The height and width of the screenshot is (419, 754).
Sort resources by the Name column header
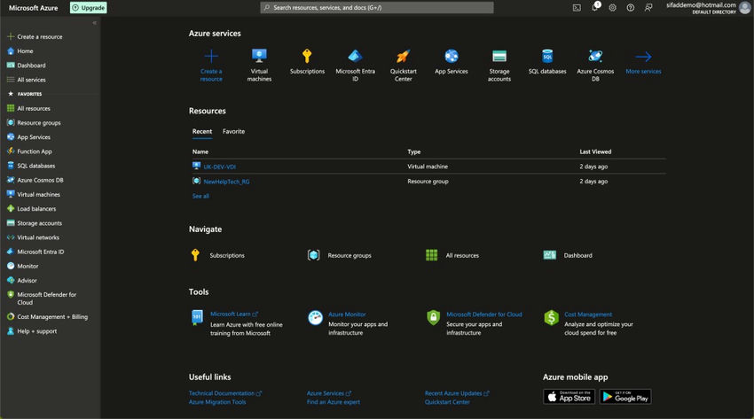[x=200, y=151]
